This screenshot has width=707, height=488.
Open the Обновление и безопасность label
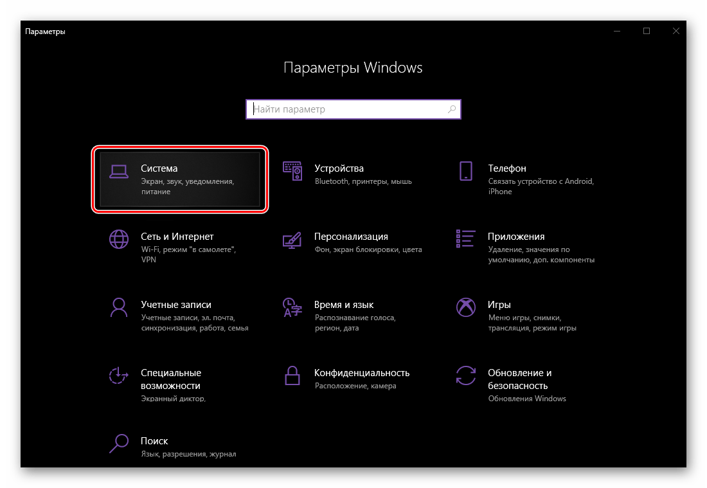tap(519, 379)
